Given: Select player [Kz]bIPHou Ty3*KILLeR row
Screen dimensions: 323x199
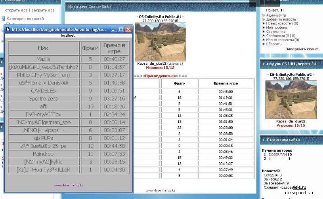Looking at the screenshot, I should pyautogui.click(x=43, y=170).
